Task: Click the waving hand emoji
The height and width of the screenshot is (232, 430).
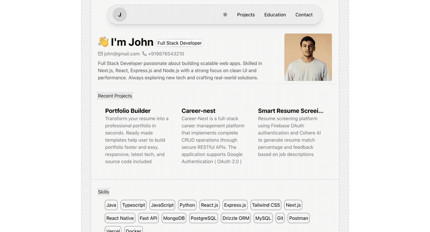Action: click(x=103, y=42)
